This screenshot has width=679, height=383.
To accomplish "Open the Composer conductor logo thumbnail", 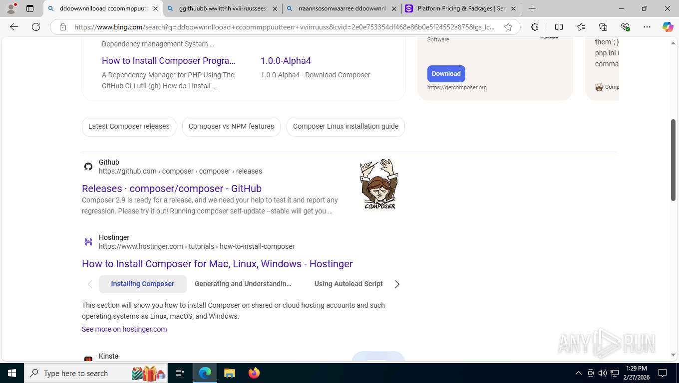I will (378, 184).
